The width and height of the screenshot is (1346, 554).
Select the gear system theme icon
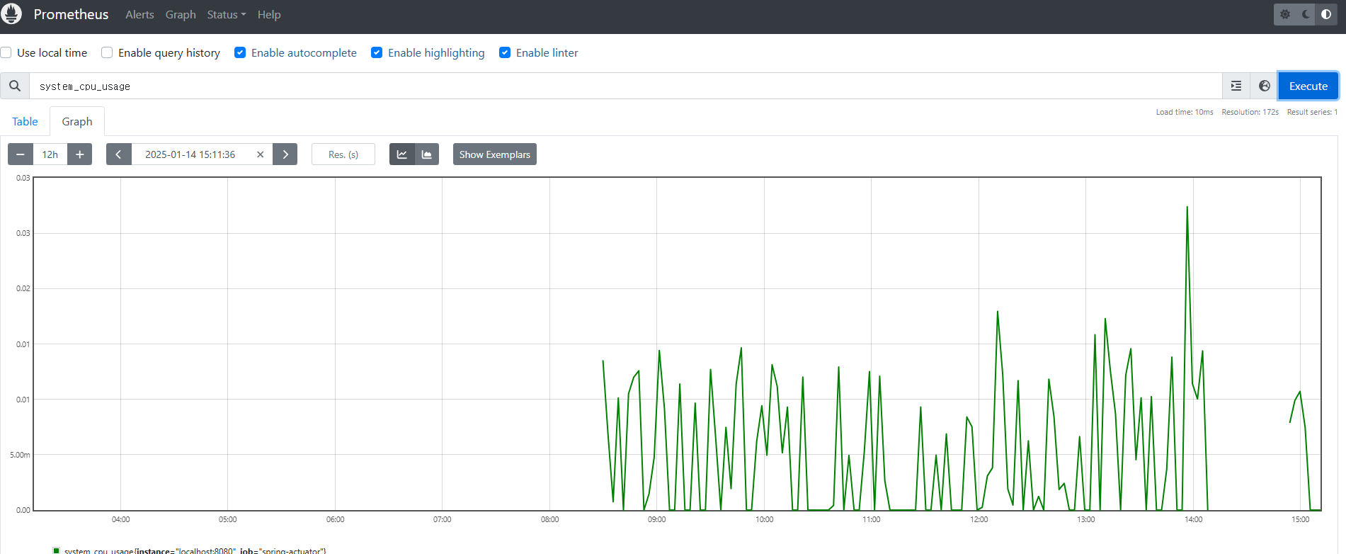(x=1285, y=14)
